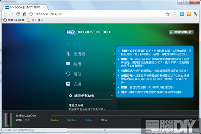
Task: Expand chevron next to 使用者
Action: [114, 54]
